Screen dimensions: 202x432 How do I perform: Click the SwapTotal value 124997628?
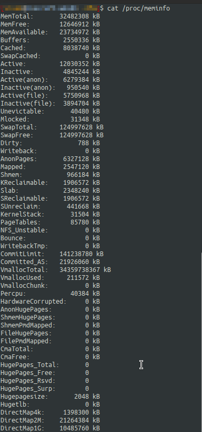(76, 127)
